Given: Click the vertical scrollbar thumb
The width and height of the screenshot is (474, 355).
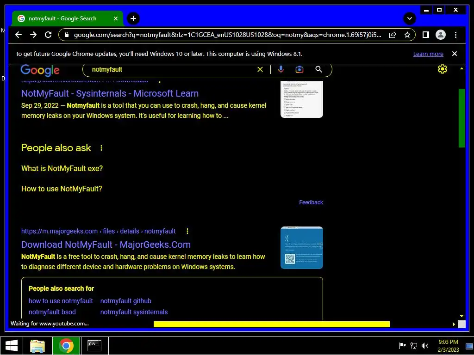Looking at the screenshot, I should point(462,118).
